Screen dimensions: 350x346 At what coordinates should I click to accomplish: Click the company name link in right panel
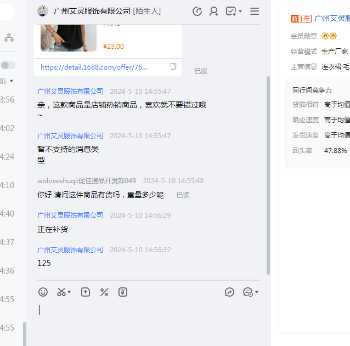click(x=332, y=18)
